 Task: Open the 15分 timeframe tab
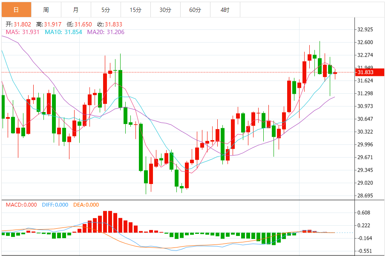[135, 10]
